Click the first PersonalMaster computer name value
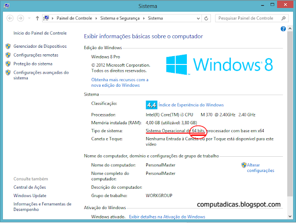The height and width of the screenshot is (223, 296). pos(160,165)
